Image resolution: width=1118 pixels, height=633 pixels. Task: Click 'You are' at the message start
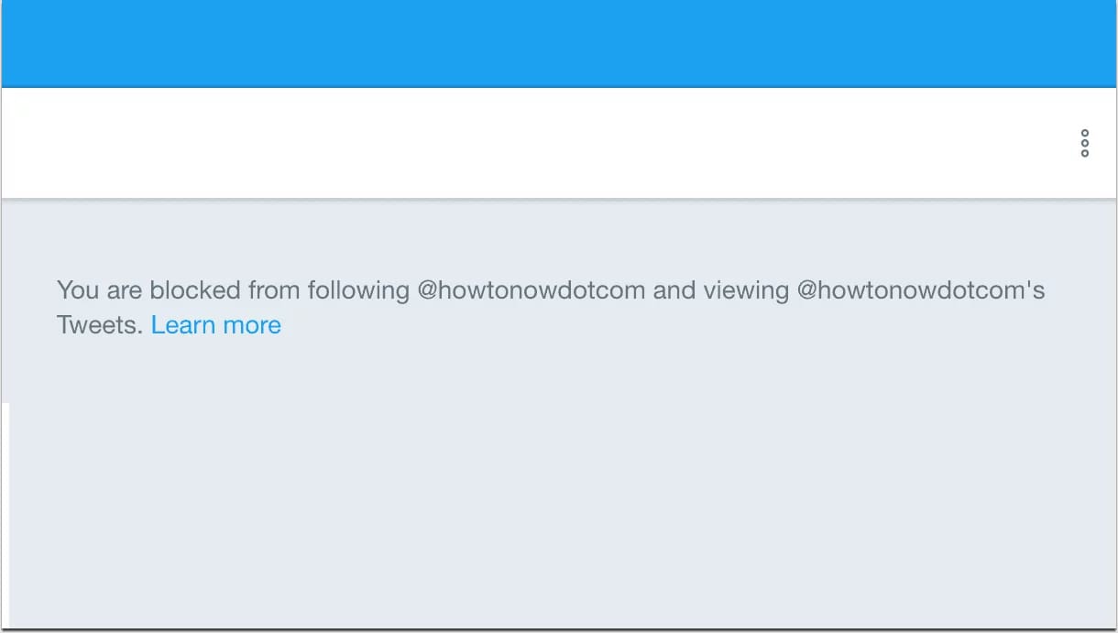(100, 290)
